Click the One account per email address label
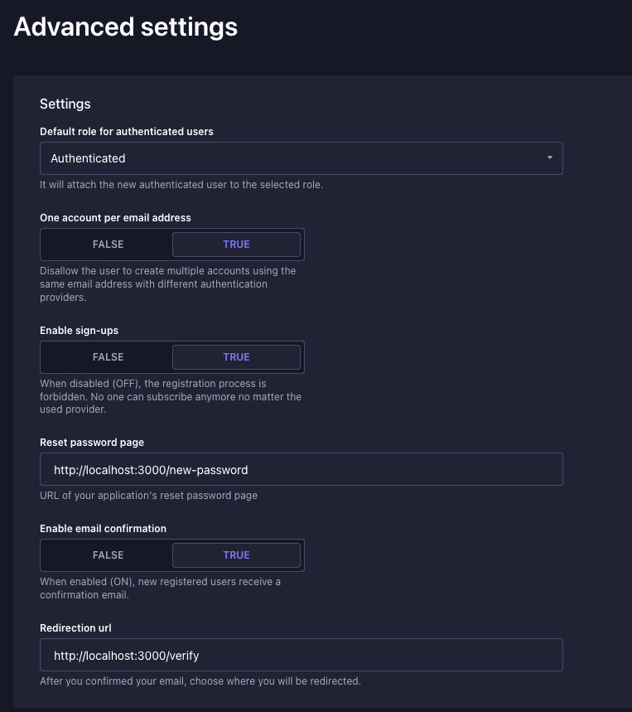 115,217
